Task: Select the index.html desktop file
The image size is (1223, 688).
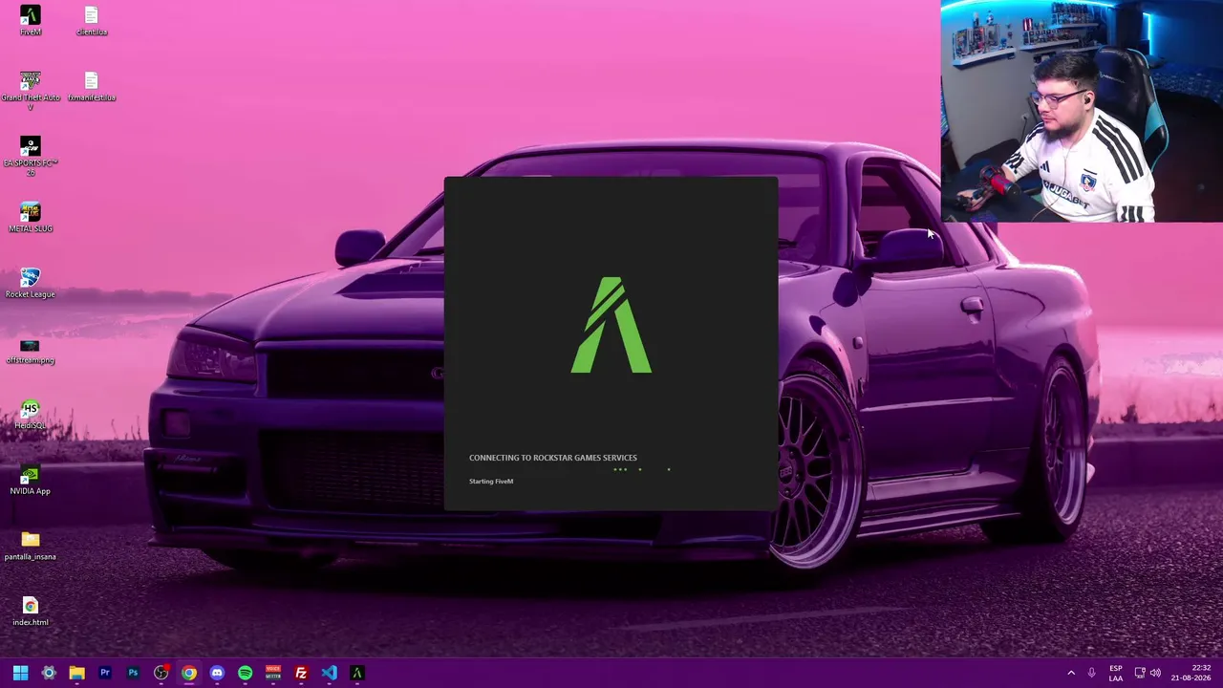Action: coord(31,612)
